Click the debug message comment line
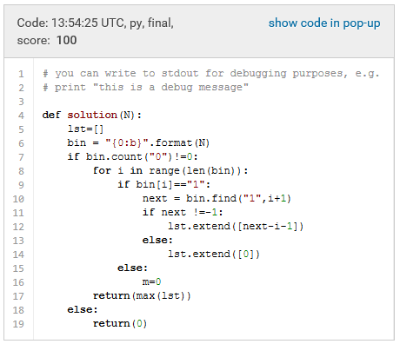The image size is (400, 344). click(145, 87)
